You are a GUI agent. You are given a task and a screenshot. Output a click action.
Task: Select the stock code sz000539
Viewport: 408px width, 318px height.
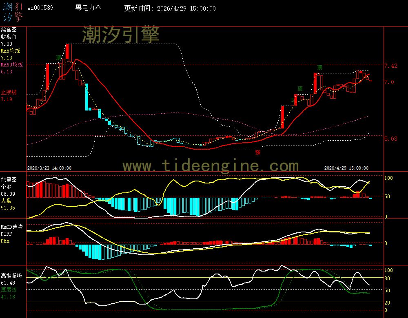point(40,8)
